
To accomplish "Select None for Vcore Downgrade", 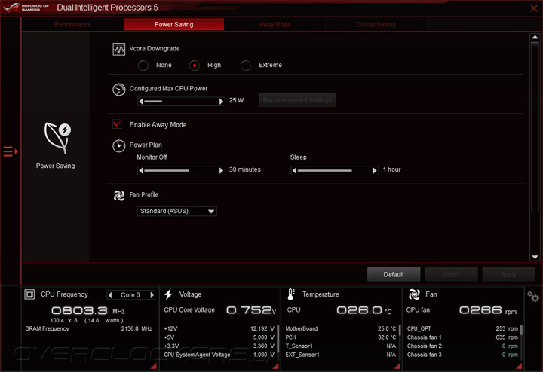I will pyautogui.click(x=143, y=66).
